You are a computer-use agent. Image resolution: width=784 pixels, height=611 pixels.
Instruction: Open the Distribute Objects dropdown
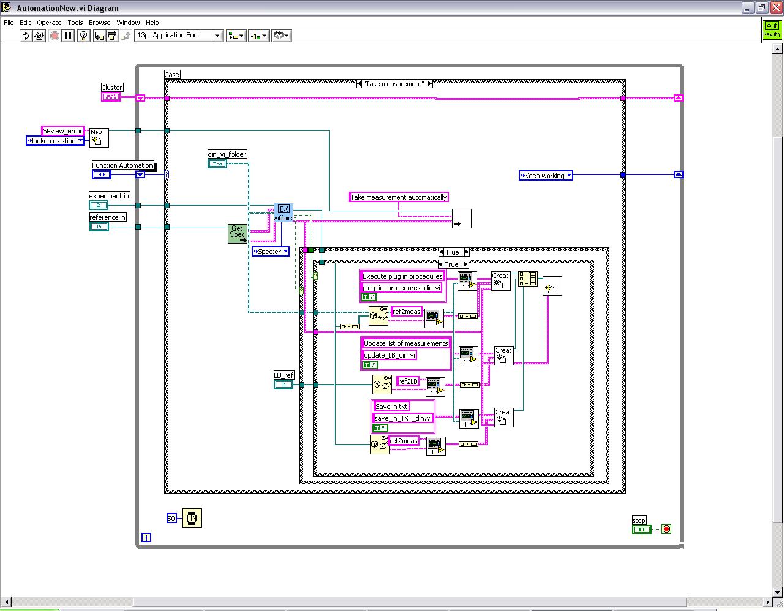click(258, 36)
